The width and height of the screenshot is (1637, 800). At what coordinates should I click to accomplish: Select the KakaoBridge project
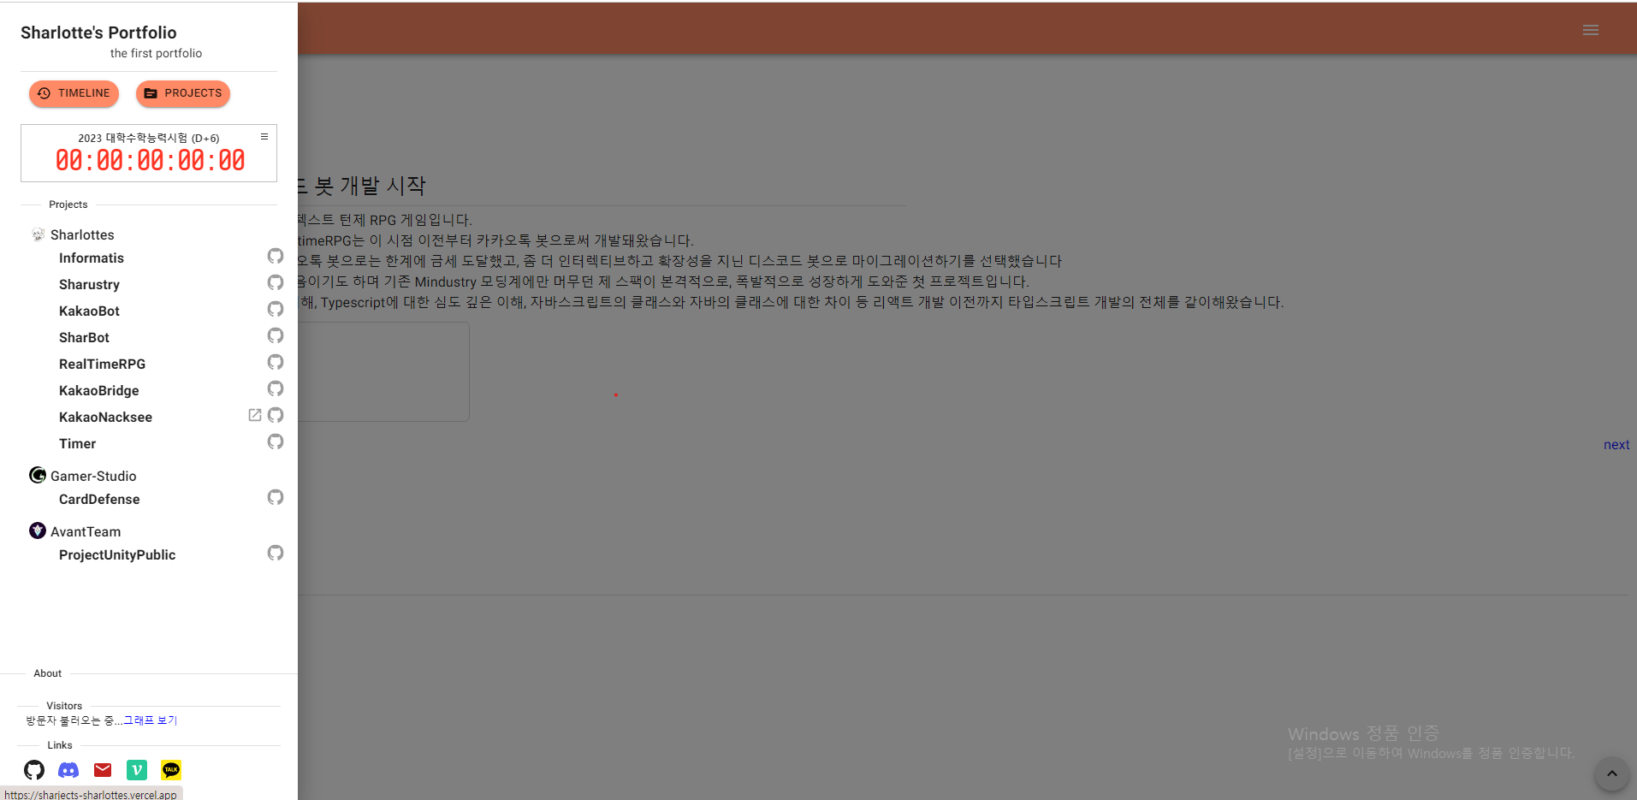tap(98, 391)
